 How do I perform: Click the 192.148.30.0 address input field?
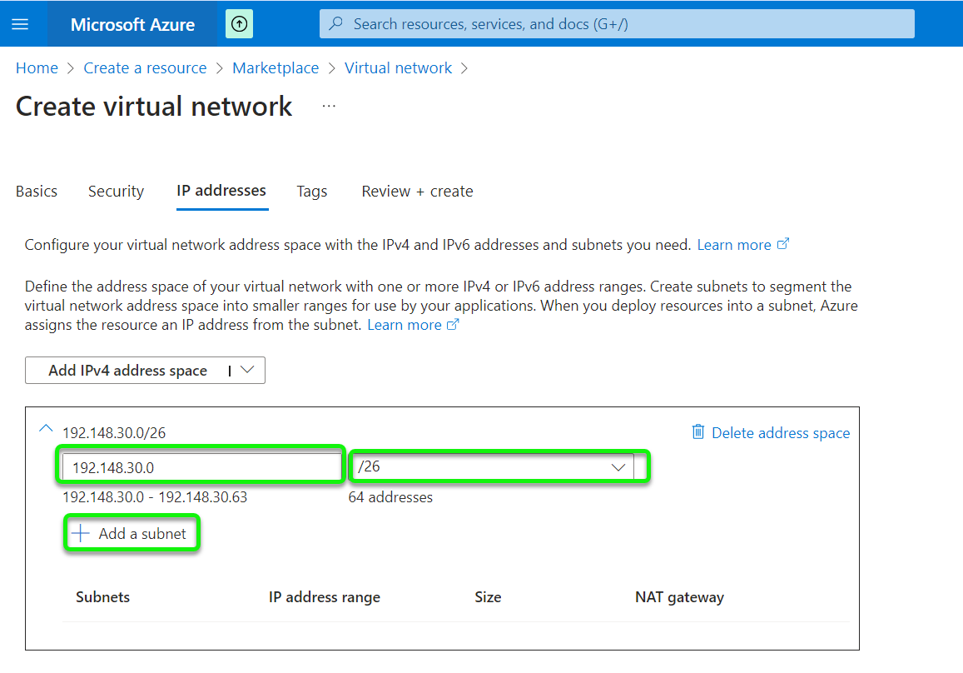(x=200, y=466)
